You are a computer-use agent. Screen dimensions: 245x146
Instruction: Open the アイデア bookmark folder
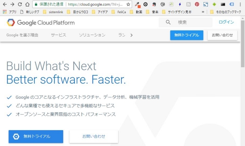tap(100, 12)
